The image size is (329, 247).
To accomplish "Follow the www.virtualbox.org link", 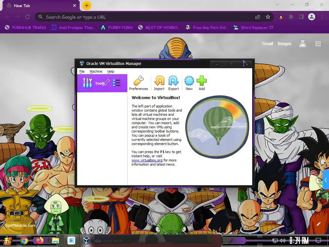I will point(147,160).
